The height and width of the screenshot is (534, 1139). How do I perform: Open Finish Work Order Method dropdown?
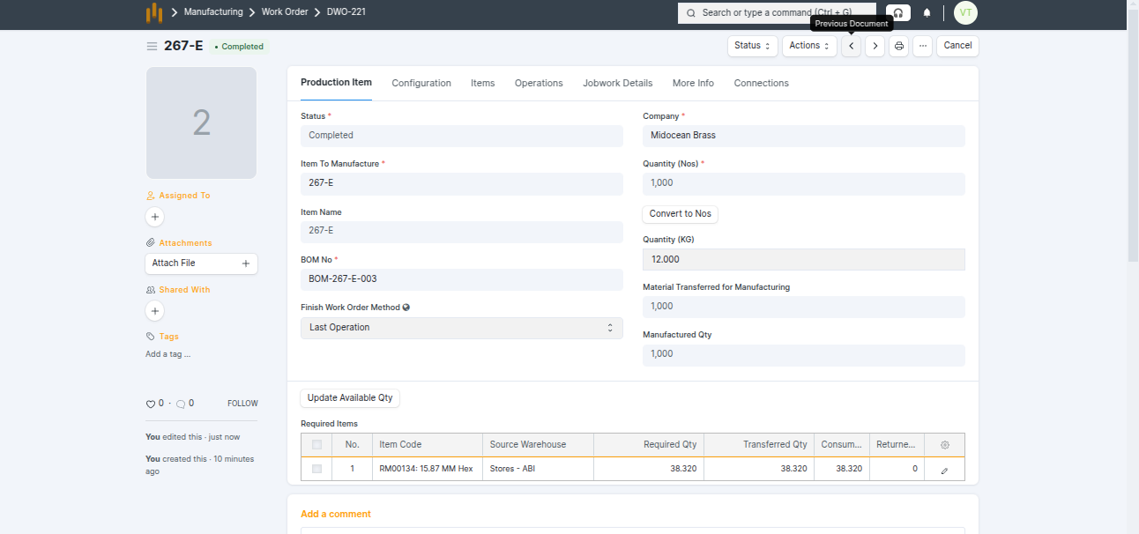coord(461,328)
